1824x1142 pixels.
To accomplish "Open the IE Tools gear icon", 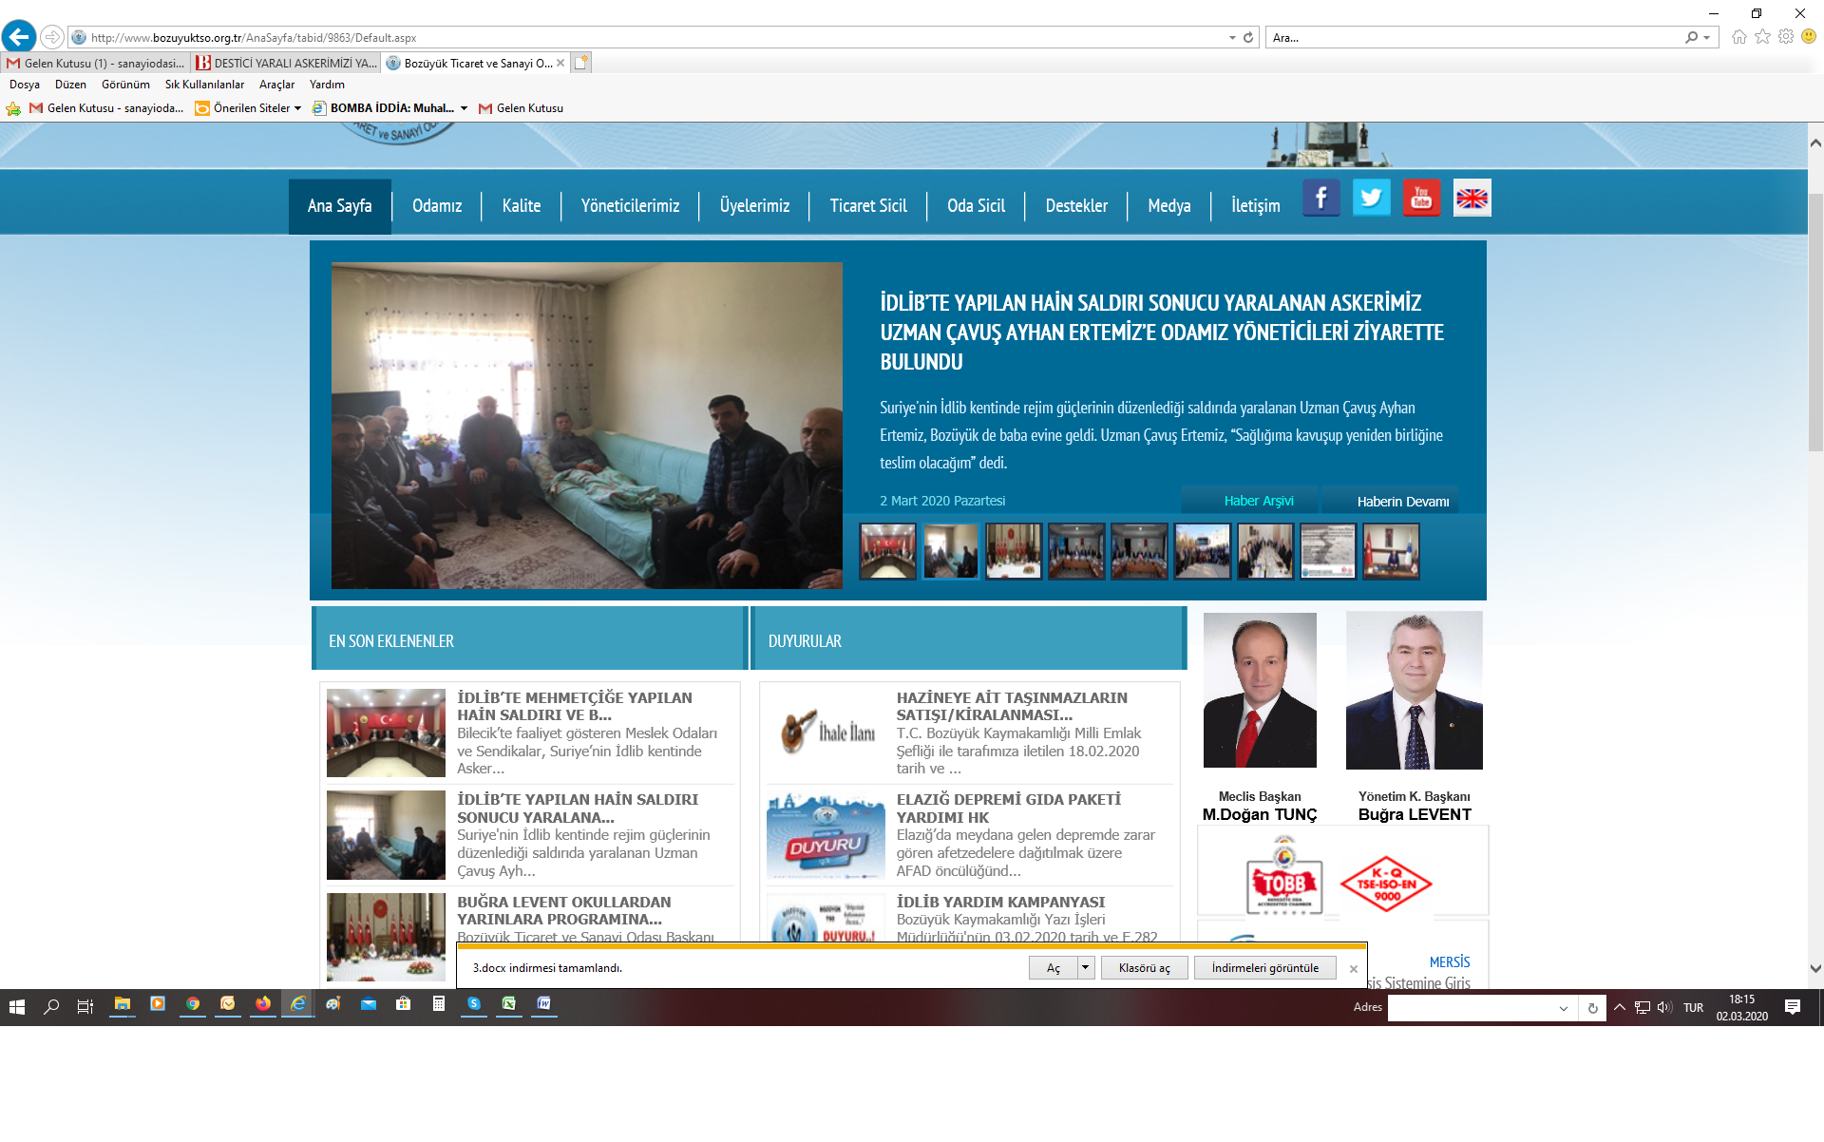I will [x=1786, y=37].
